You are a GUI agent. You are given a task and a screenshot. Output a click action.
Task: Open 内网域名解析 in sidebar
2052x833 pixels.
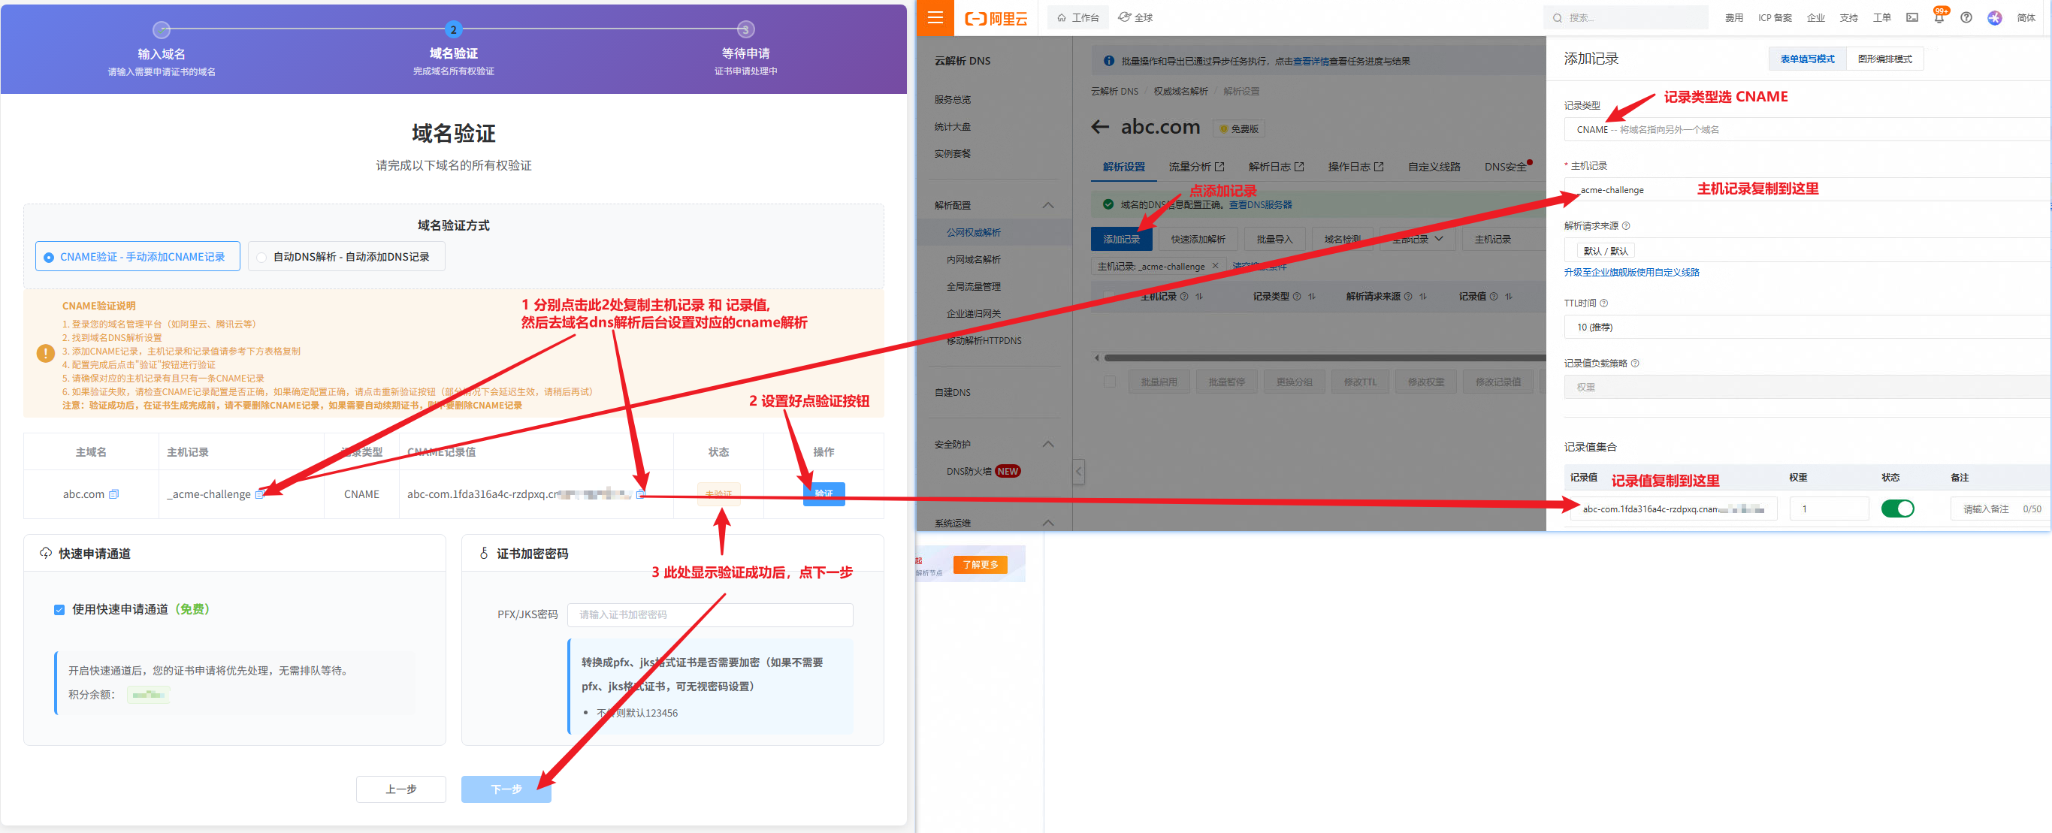[972, 260]
